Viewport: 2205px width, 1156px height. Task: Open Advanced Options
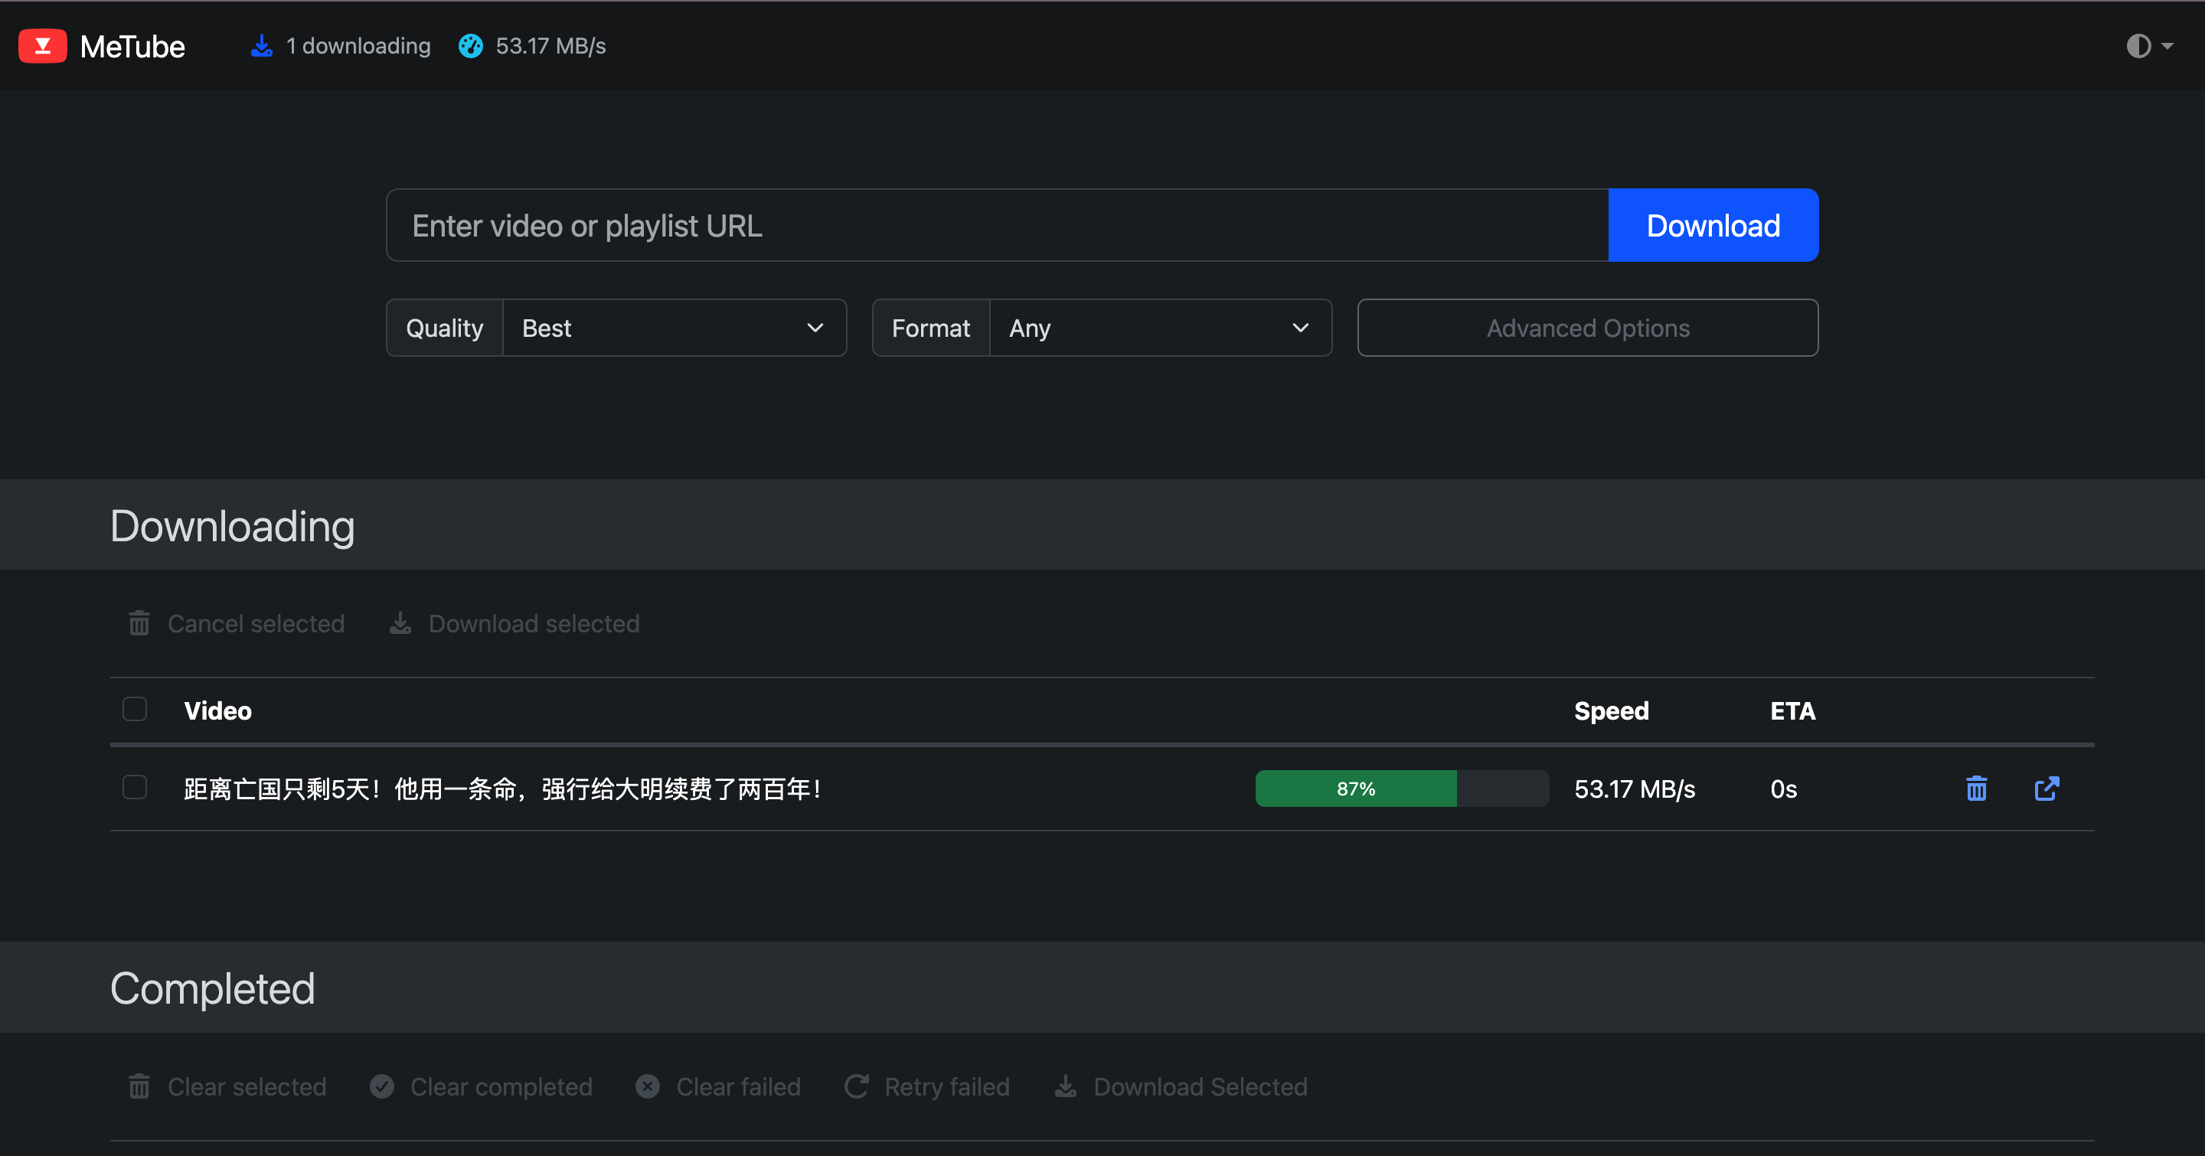coord(1587,328)
